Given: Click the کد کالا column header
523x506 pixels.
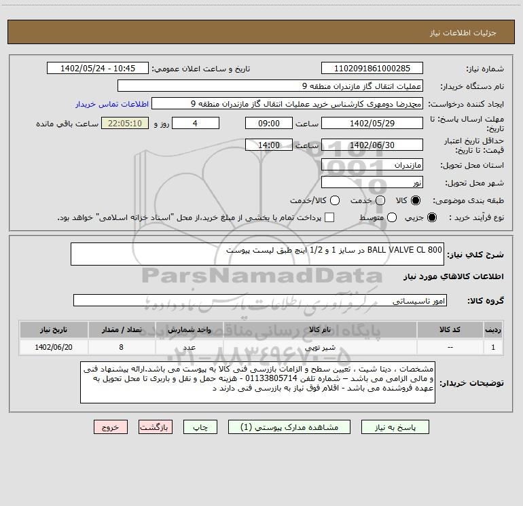Looking at the screenshot, I should [450, 329].
